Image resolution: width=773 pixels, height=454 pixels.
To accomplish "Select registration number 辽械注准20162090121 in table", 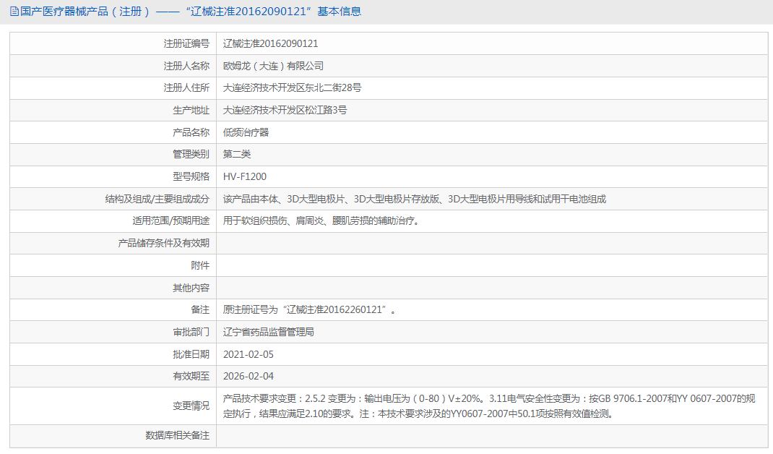I will coord(271,44).
